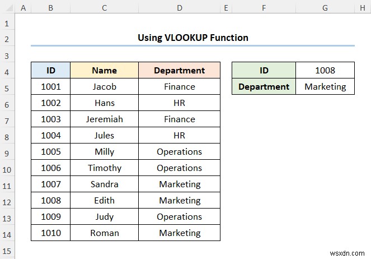Select cell with ID 1007
Image resolution: width=371 pixels, height=259 pixels.
(50, 184)
